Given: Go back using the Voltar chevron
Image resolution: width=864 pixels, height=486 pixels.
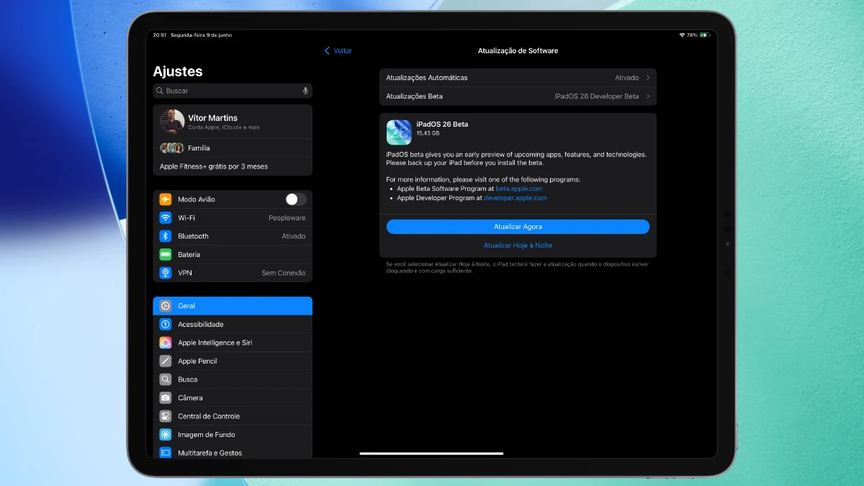Looking at the screenshot, I should click(328, 51).
